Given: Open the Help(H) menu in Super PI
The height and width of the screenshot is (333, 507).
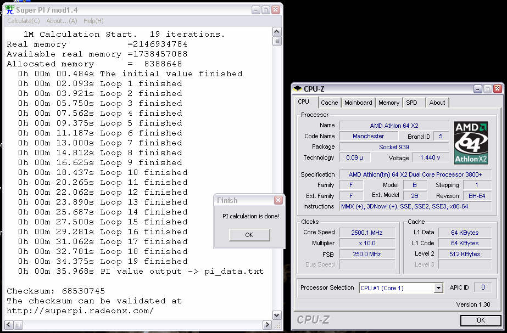Looking at the screenshot, I should (x=93, y=21).
